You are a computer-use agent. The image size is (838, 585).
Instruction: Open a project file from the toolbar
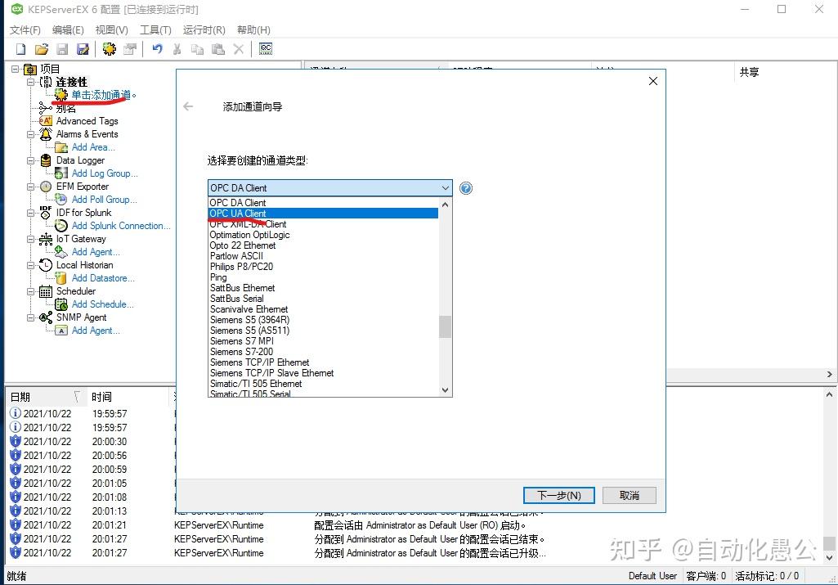(41, 48)
